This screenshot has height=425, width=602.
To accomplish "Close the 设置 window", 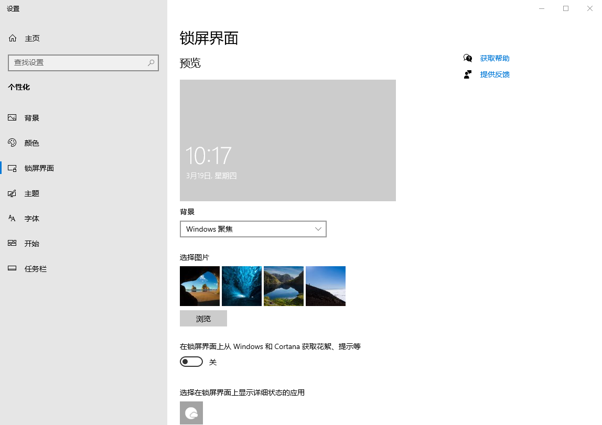I will point(590,8).
